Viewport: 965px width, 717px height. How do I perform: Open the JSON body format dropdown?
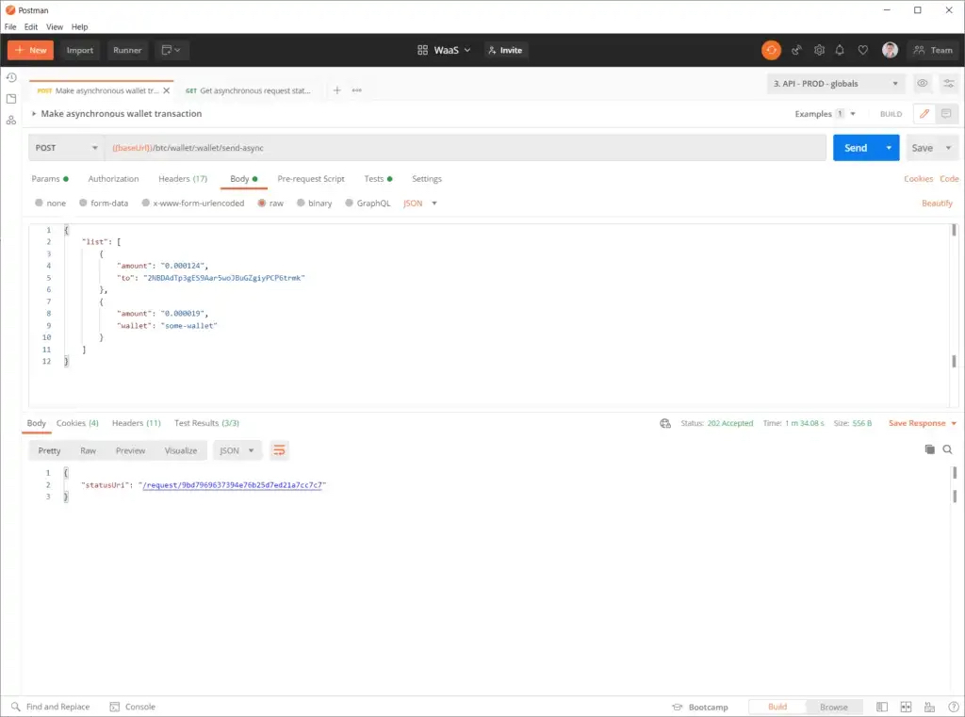pyautogui.click(x=420, y=204)
